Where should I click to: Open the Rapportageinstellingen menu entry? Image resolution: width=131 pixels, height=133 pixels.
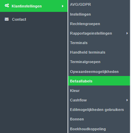[x=99, y=33]
